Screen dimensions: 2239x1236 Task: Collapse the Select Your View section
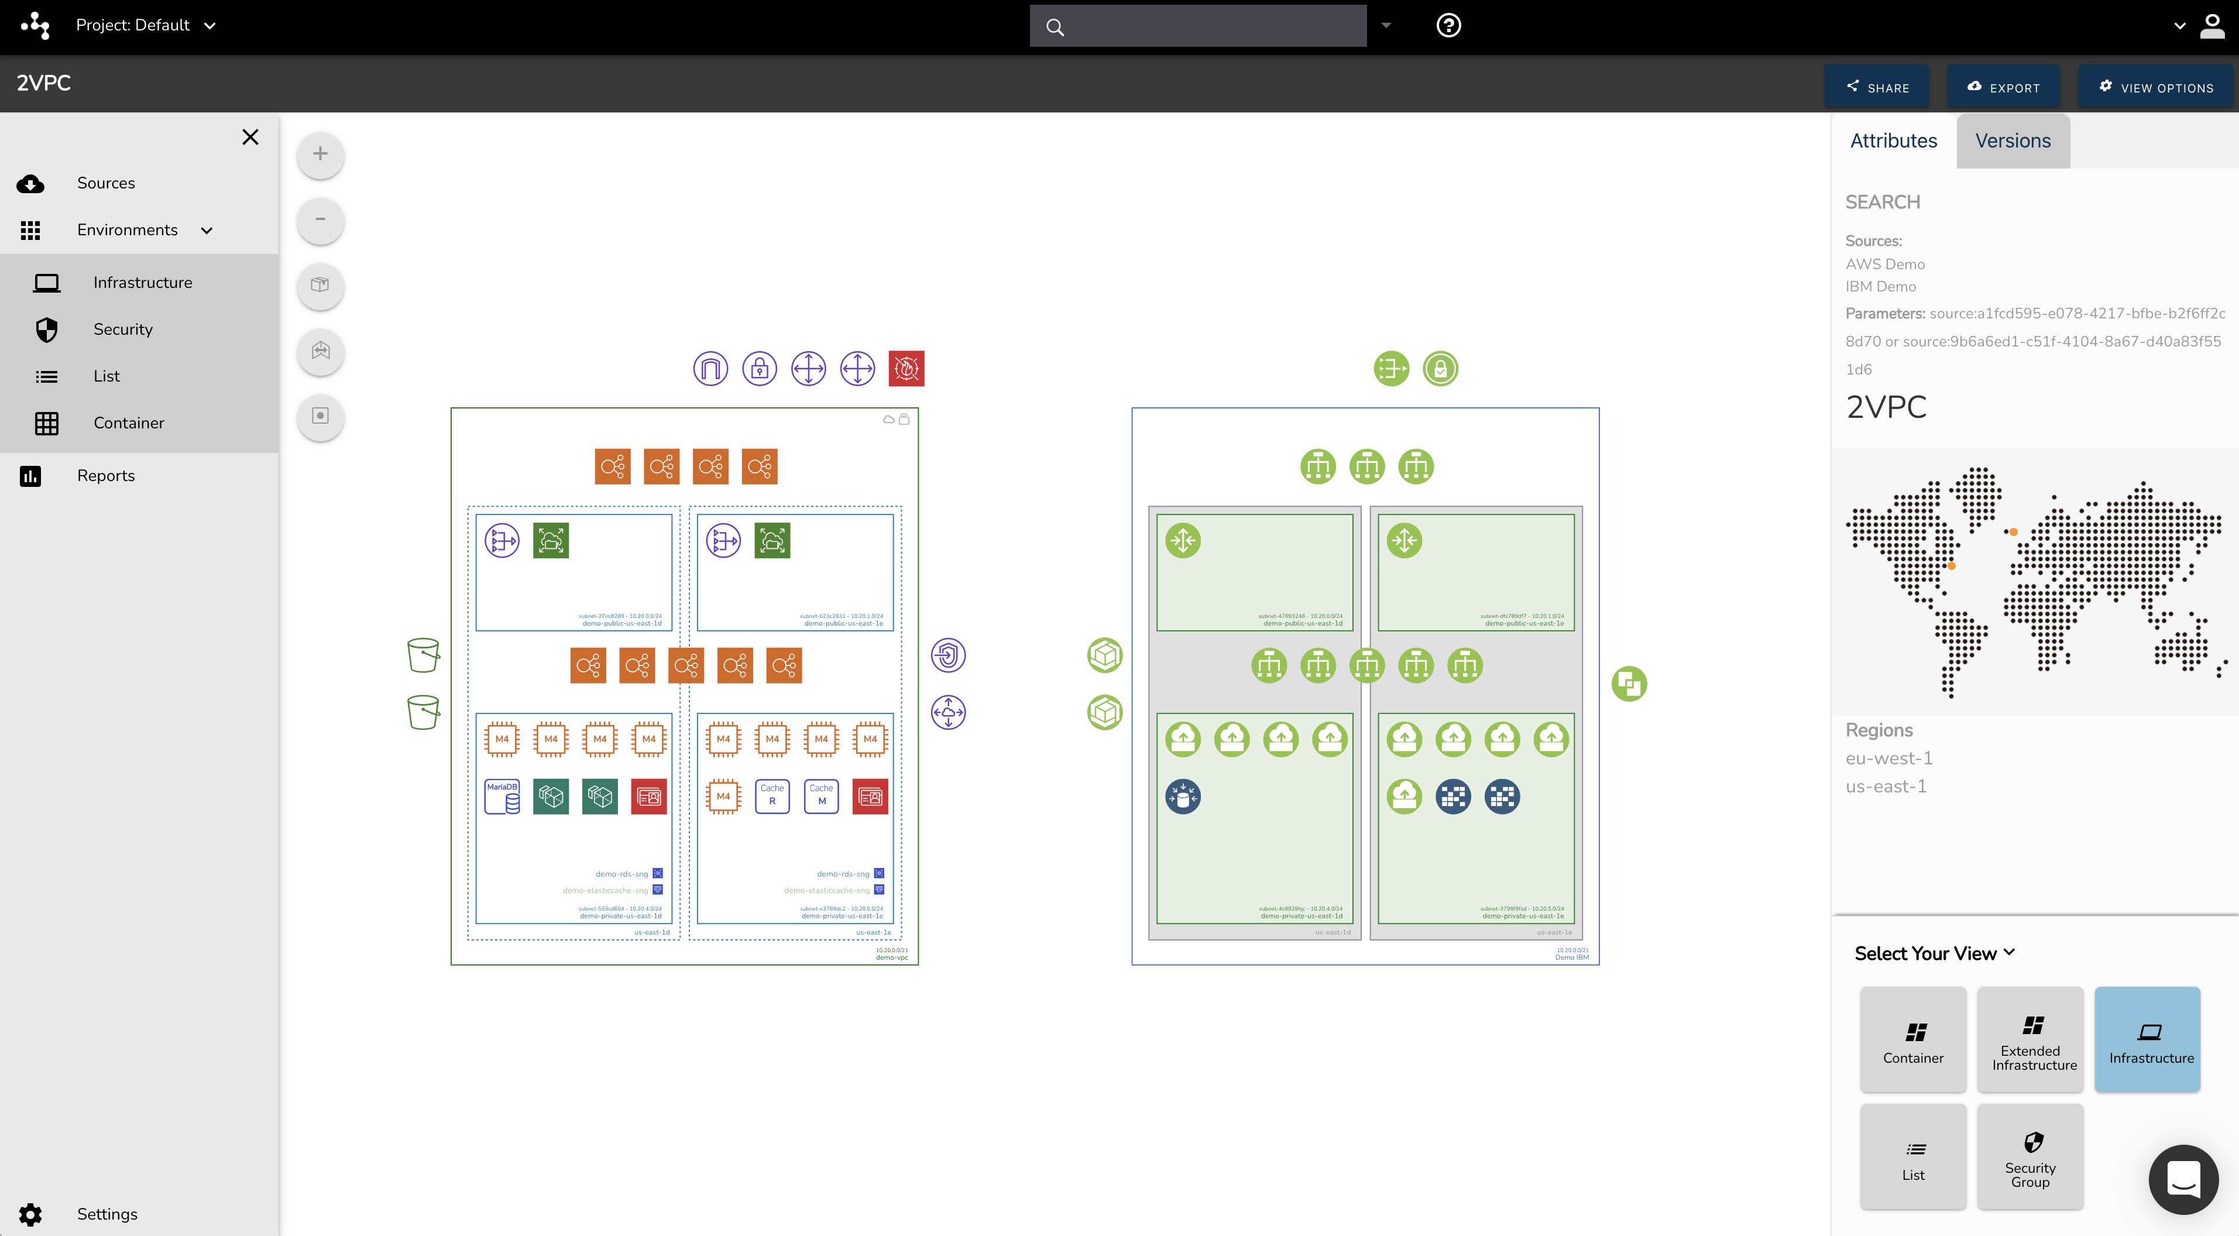pyautogui.click(x=2010, y=953)
